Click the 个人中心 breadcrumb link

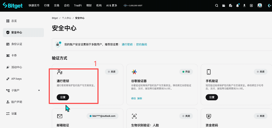coord(66,18)
